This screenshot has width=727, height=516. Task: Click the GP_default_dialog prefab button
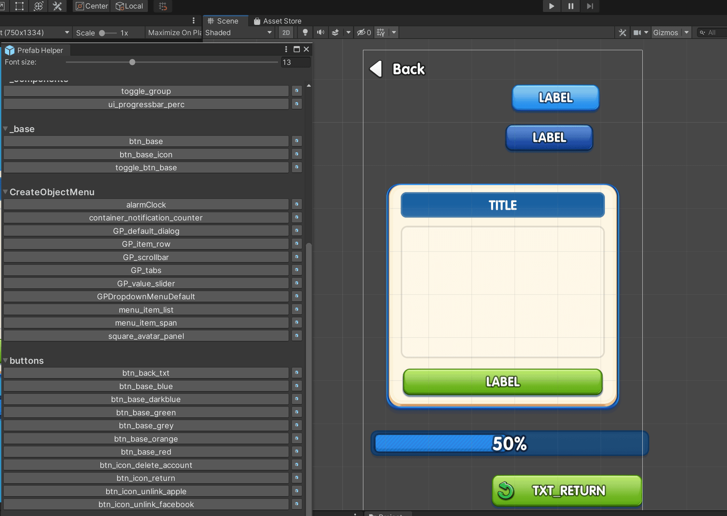tap(146, 231)
